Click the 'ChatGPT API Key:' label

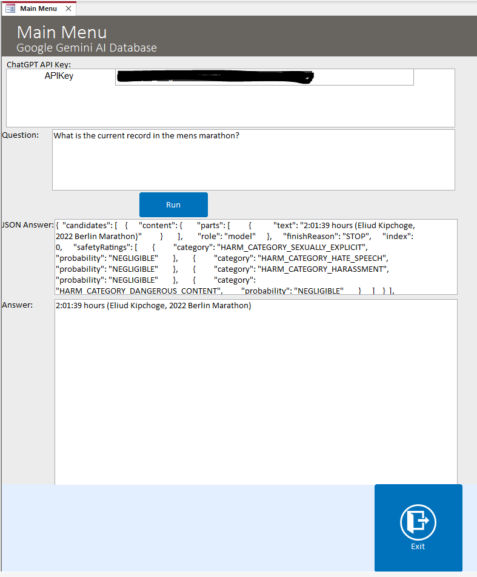click(x=39, y=64)
